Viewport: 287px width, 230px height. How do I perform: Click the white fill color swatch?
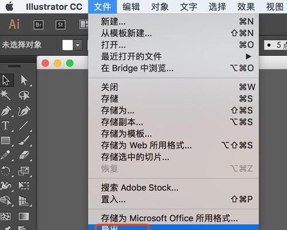point(68,45)
